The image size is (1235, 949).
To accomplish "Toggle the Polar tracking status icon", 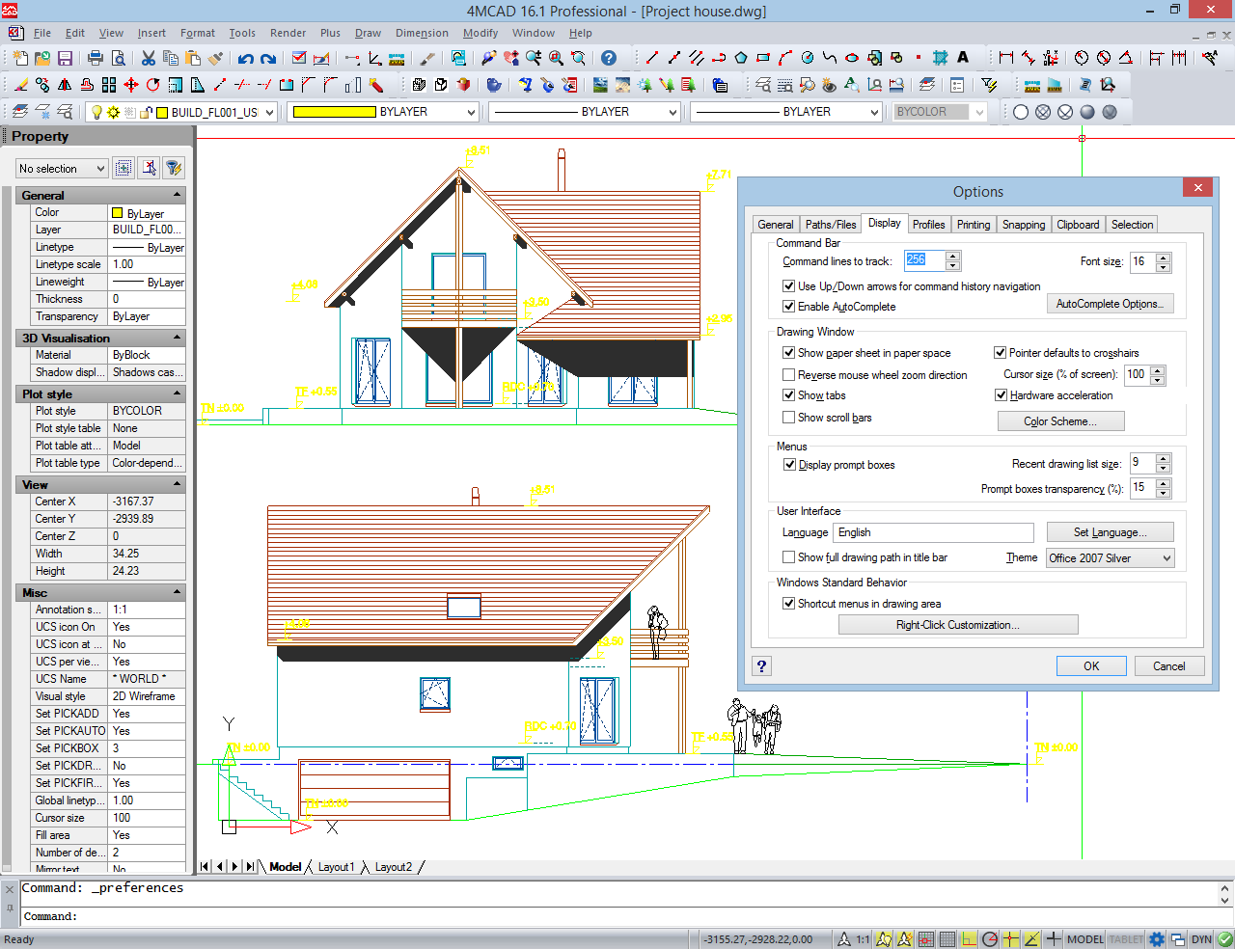I will tap(990, 939).
